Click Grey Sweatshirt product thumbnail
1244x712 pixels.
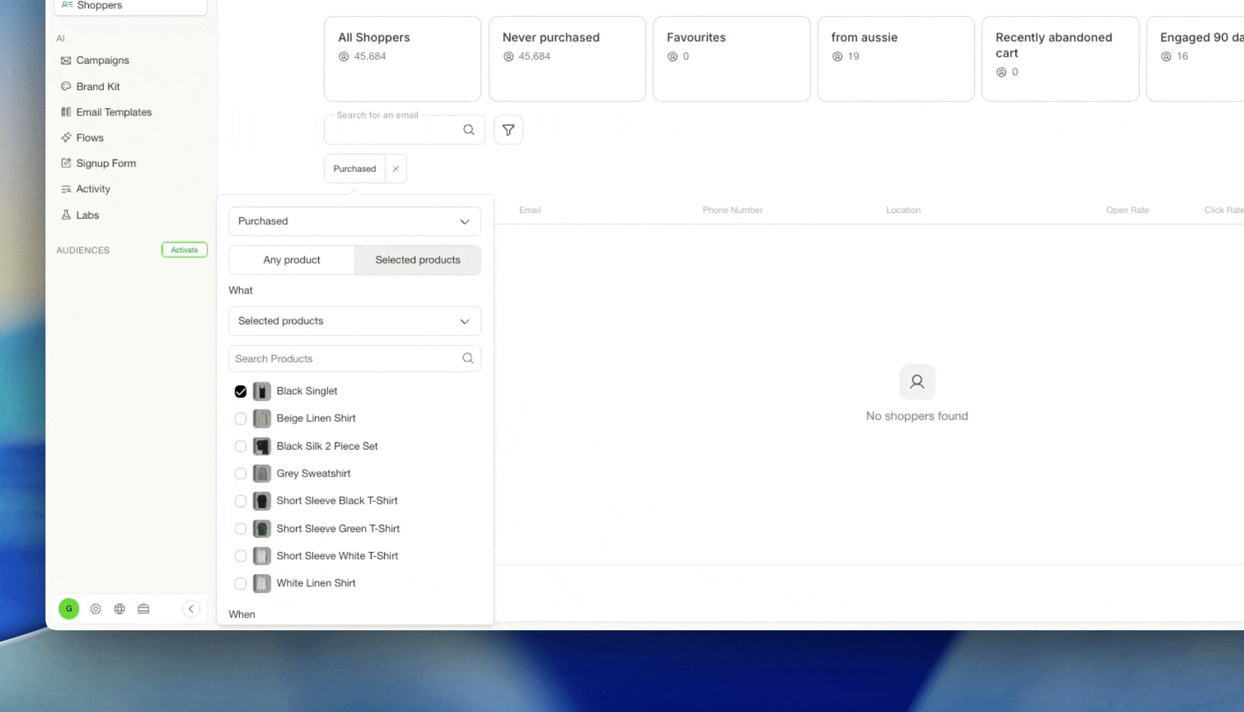tap(262, 473)
